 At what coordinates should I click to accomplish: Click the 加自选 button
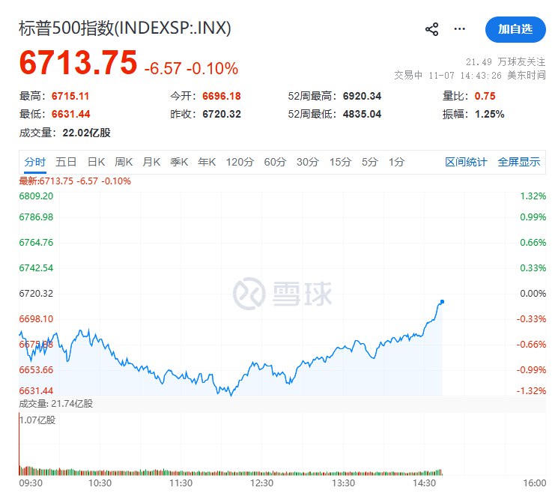(x=515, y=29)
